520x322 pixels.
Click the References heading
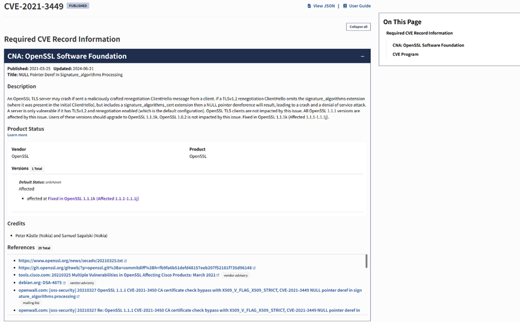[21, 247]
